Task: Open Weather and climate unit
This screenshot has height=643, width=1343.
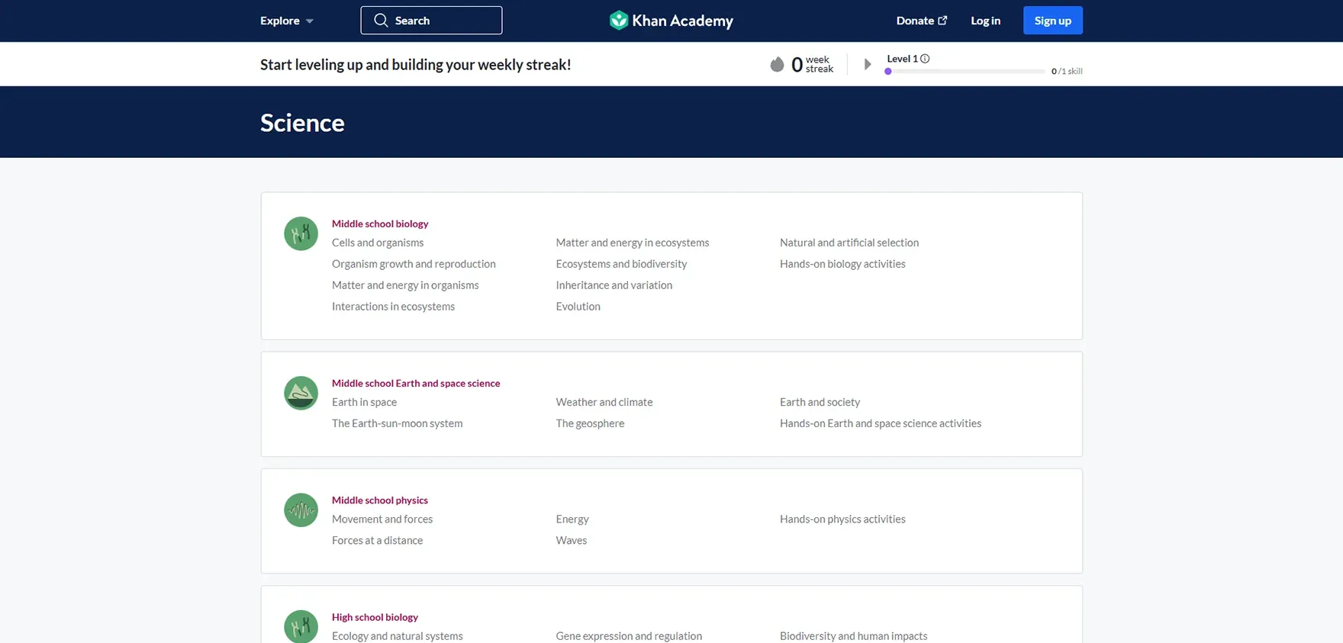Action: [x=604, y=402]
